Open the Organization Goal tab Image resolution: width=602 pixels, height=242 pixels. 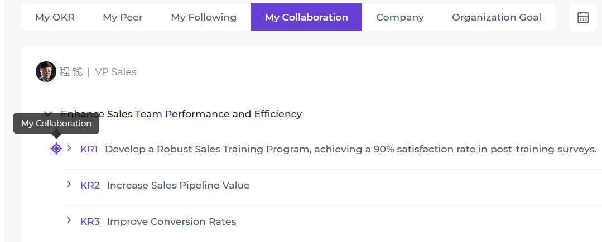(x=497, y=17)
